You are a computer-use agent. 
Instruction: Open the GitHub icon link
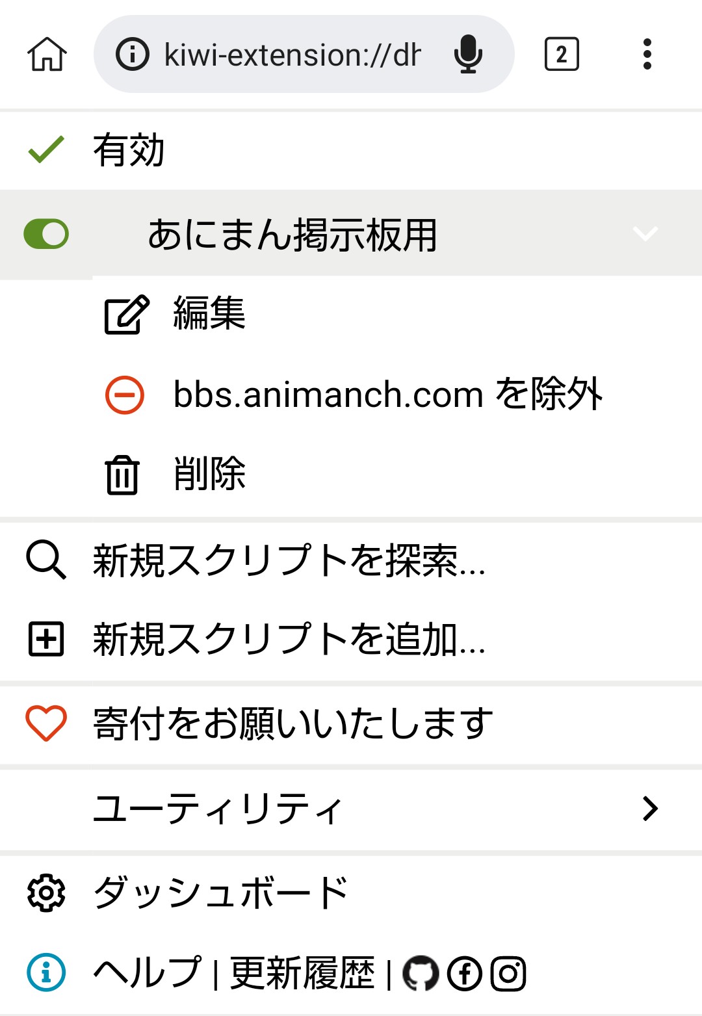421,974
